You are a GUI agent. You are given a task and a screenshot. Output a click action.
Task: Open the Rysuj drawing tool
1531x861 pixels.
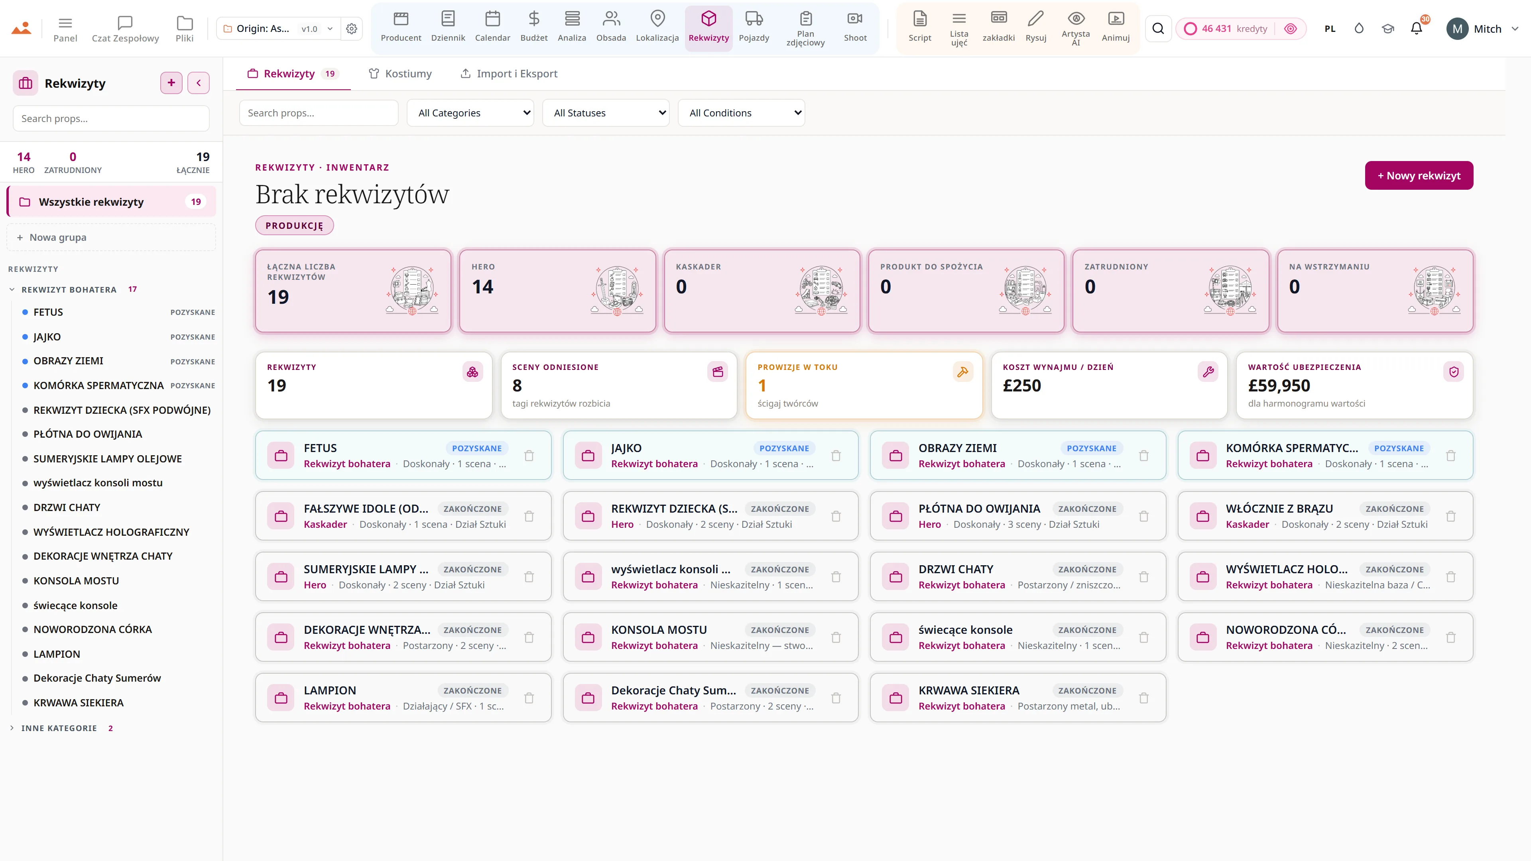[x=1035, y=28]
